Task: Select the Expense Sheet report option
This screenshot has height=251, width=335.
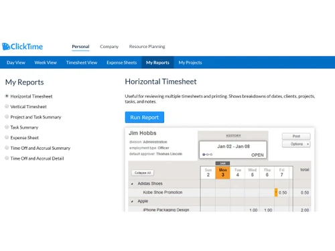Action: [x=7, y=137]
